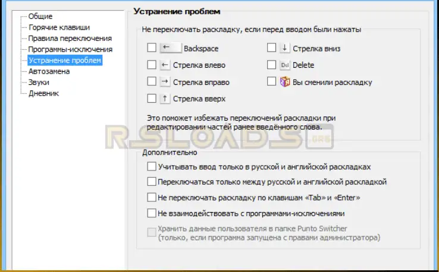This screenshot has height=272, width=439.
Task: Switch to the 'Автозамена' section
Action: point(49,71)
